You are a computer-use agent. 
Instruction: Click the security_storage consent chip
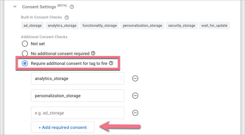click(x=181, y=26)
